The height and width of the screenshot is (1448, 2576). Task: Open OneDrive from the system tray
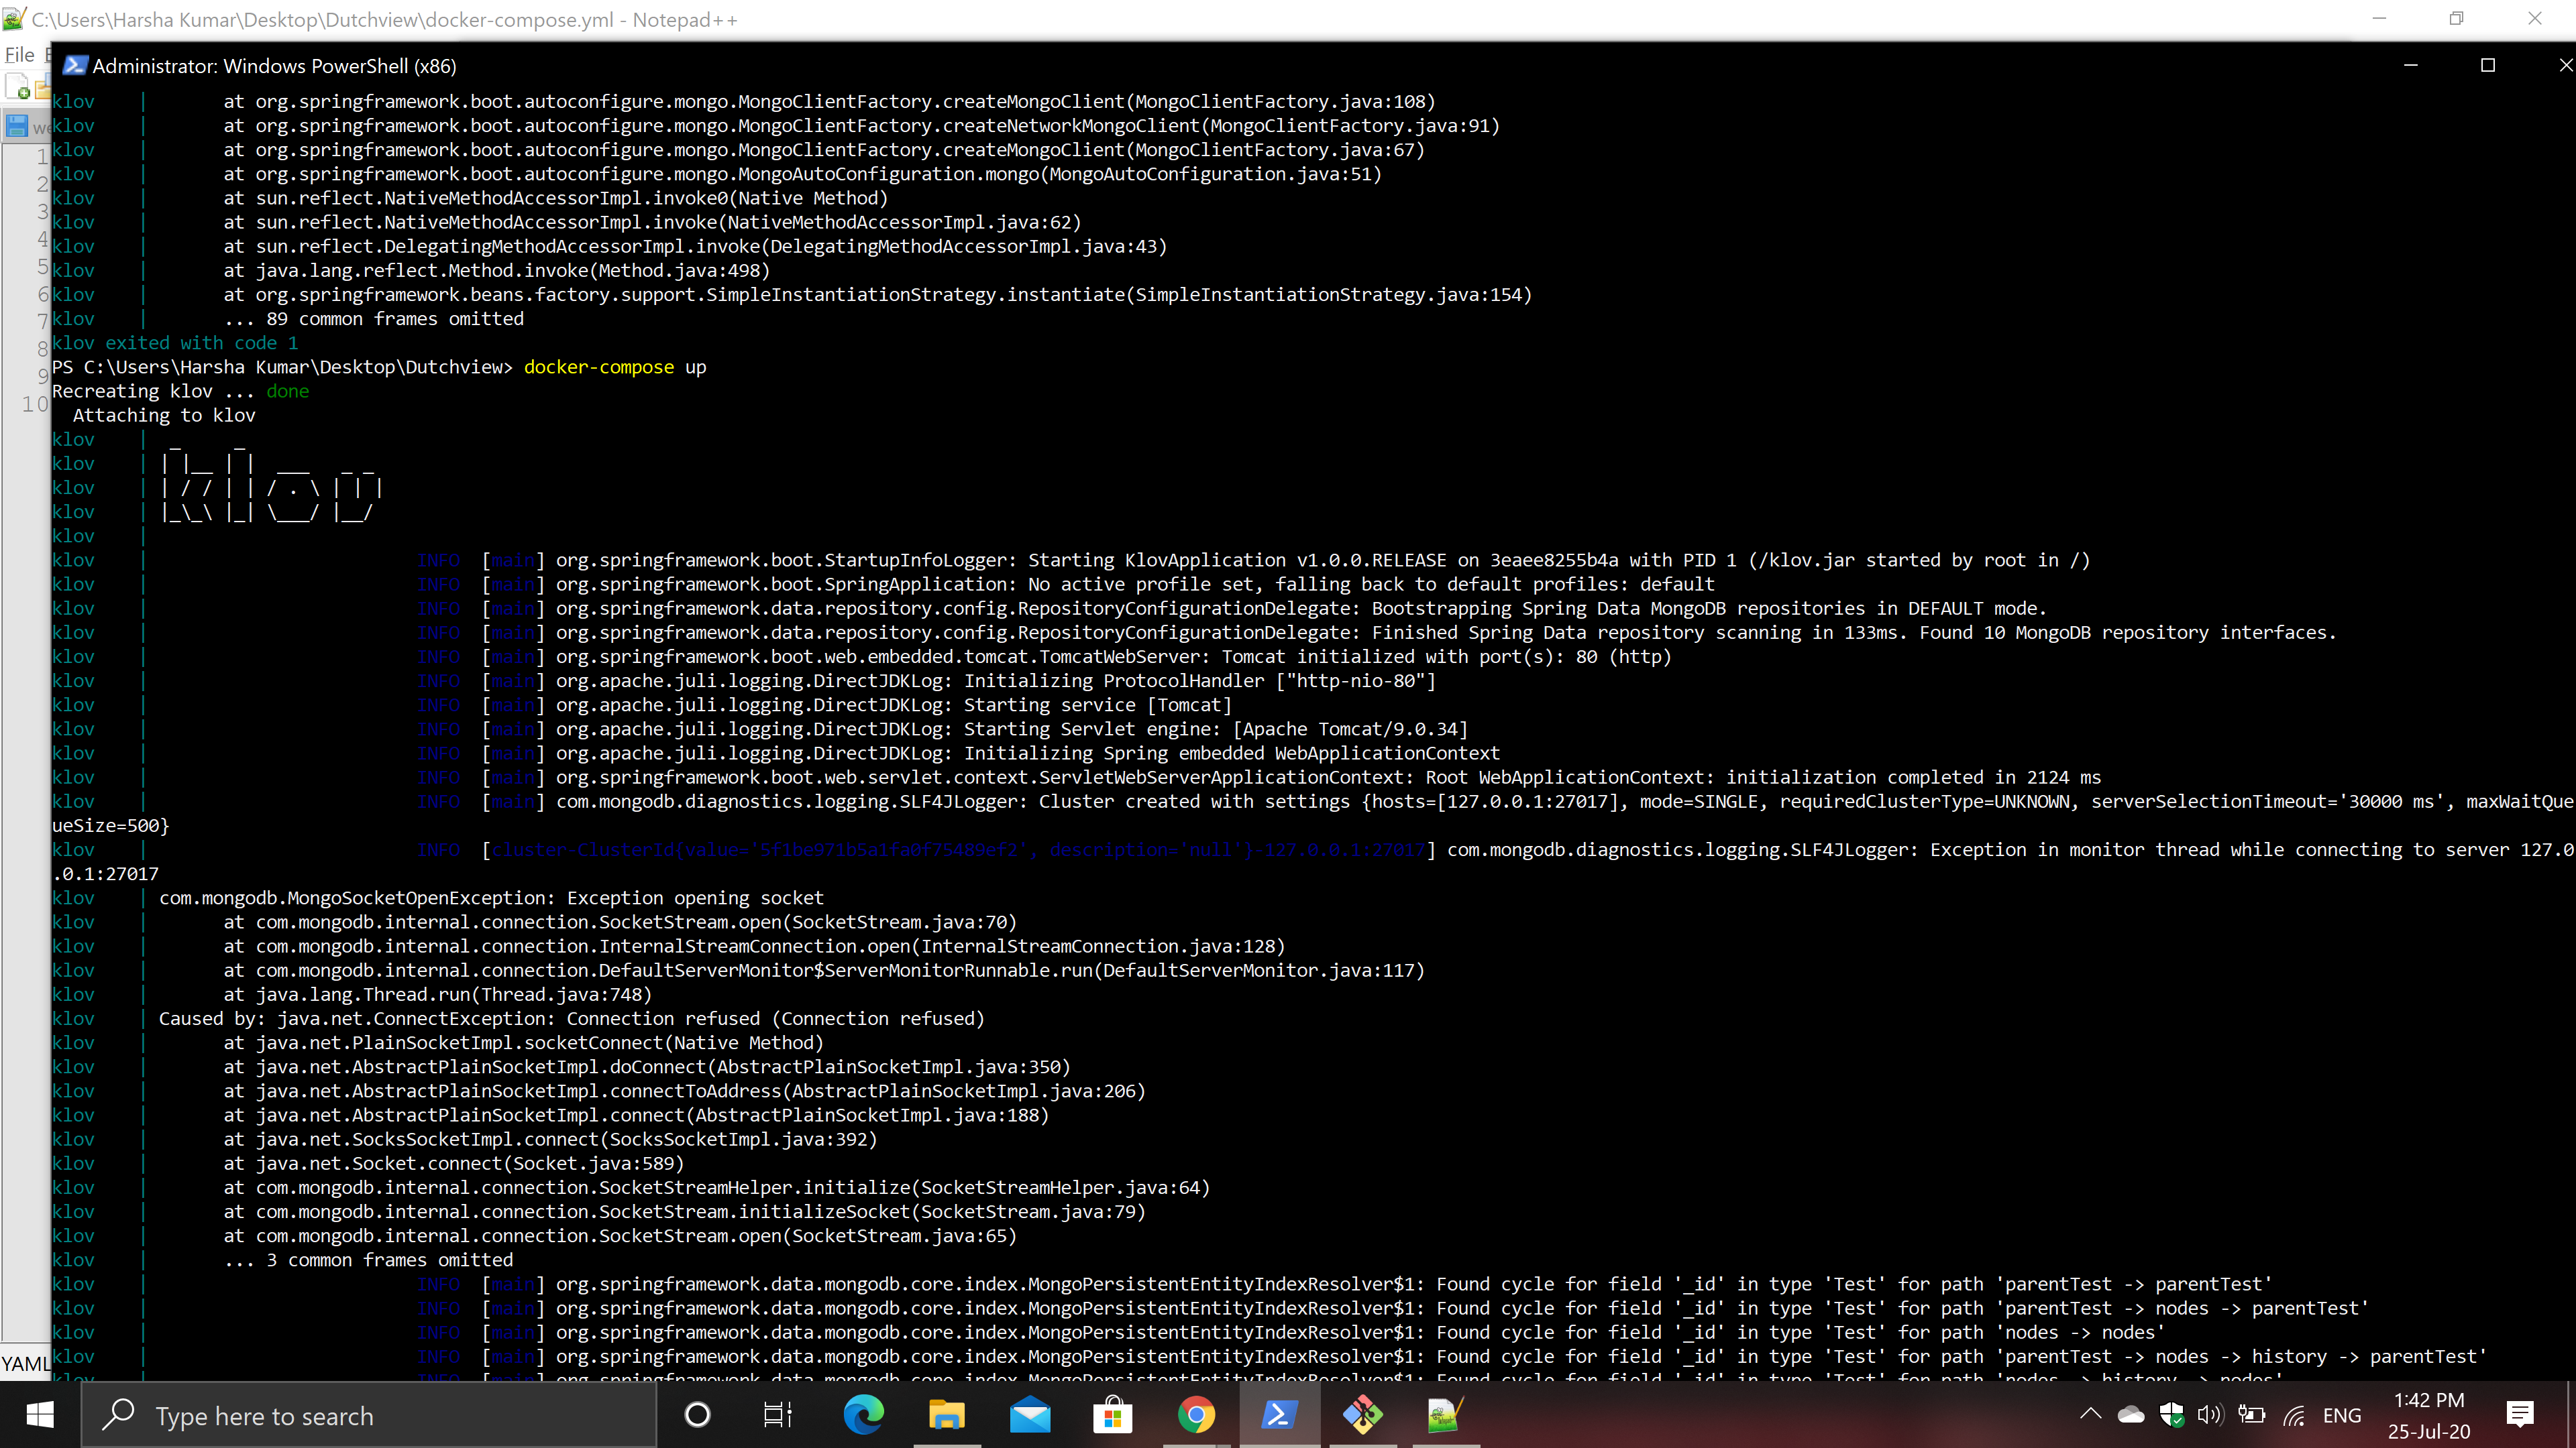pyautogui.click(x=2131, y=1415)
